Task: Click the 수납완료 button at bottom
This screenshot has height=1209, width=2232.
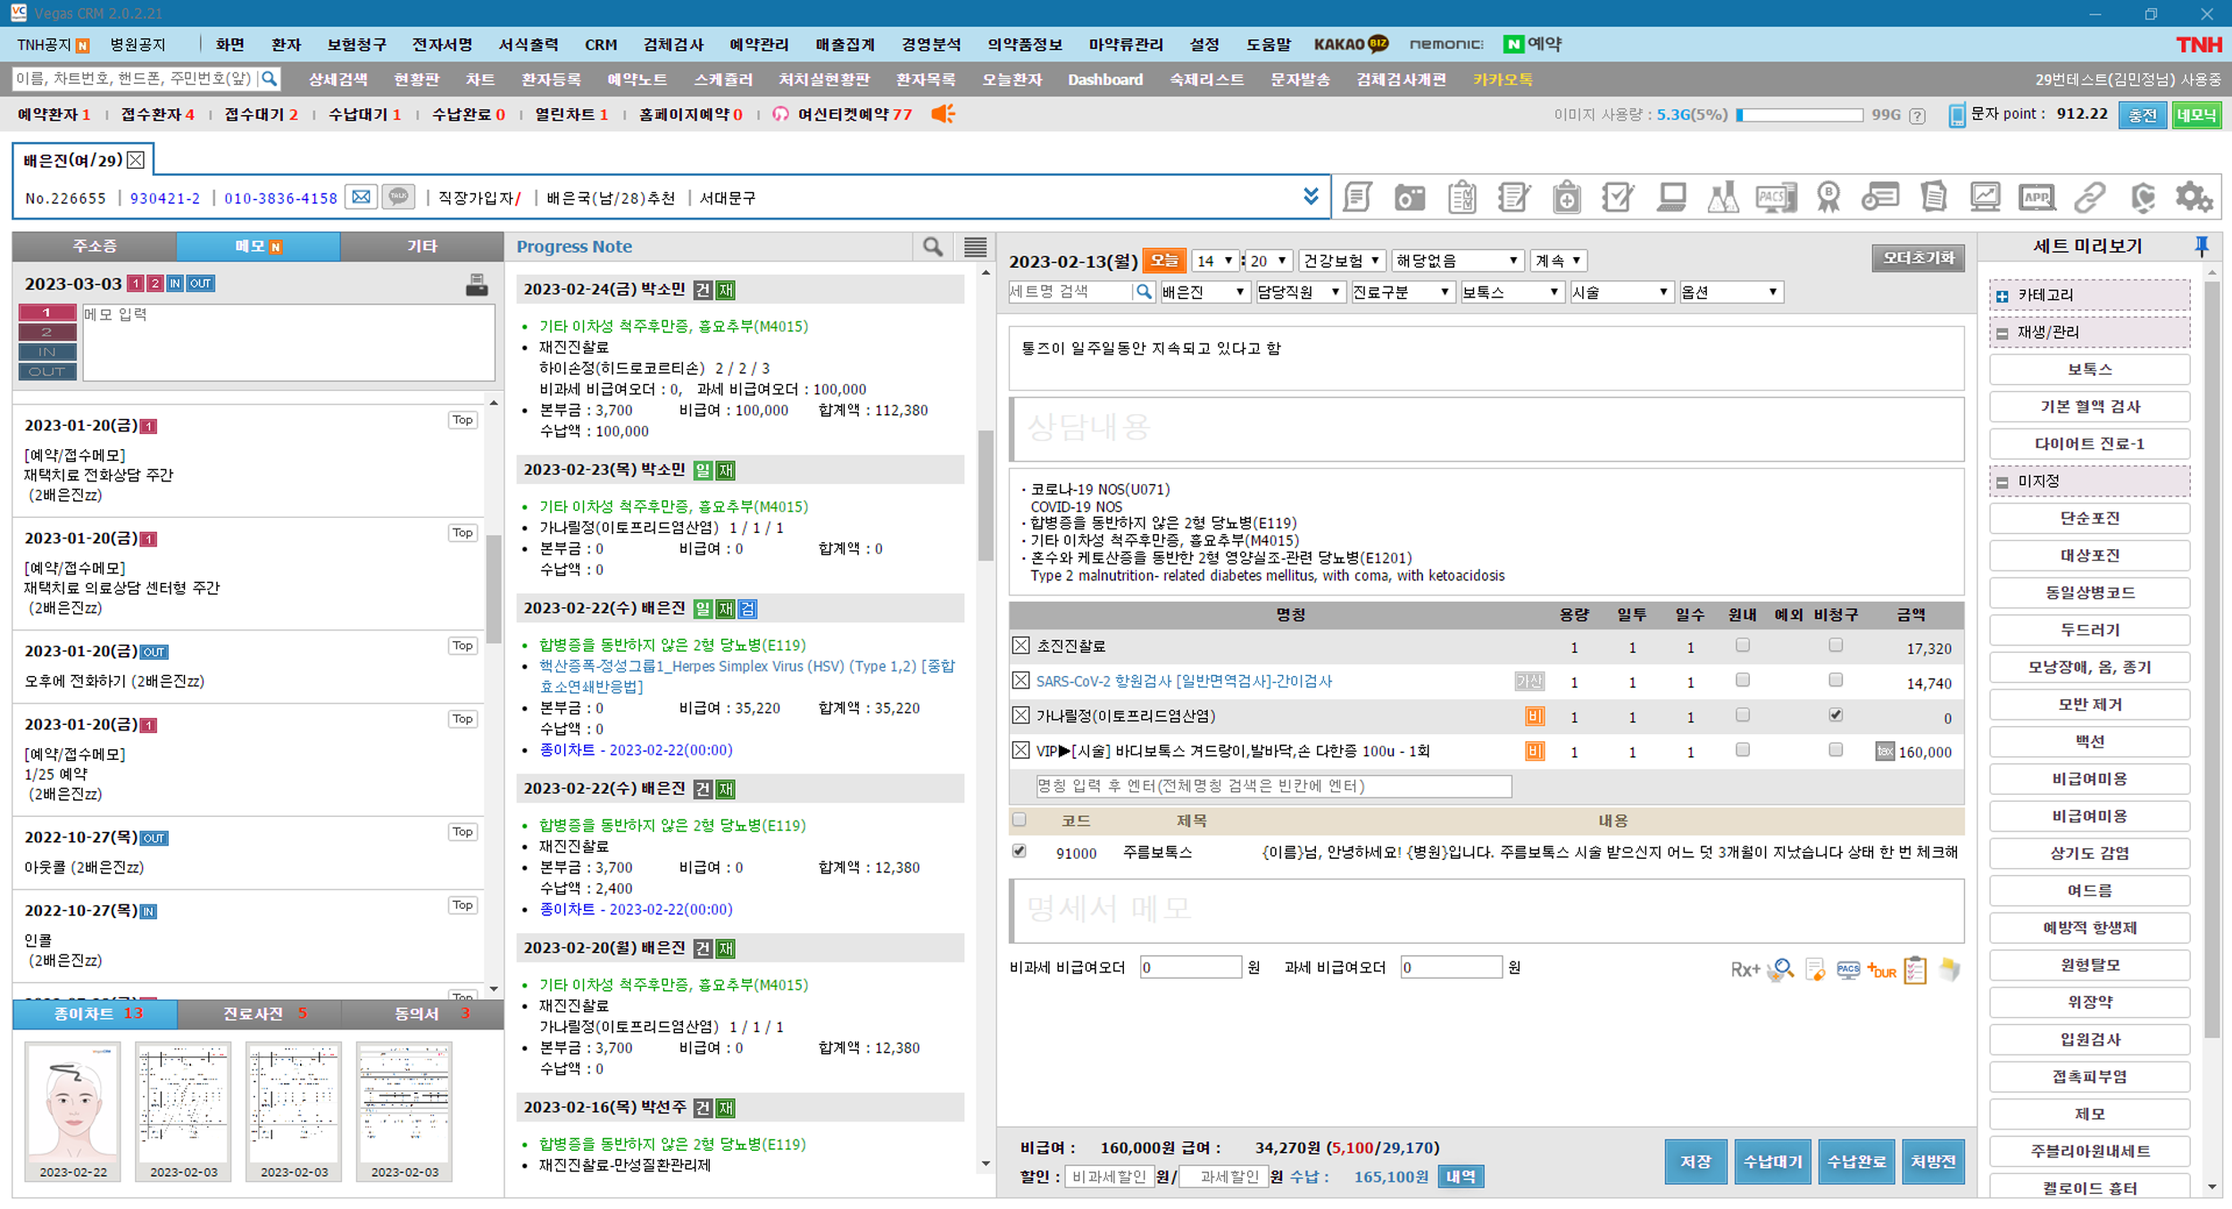Action: click(1856, 1162)
